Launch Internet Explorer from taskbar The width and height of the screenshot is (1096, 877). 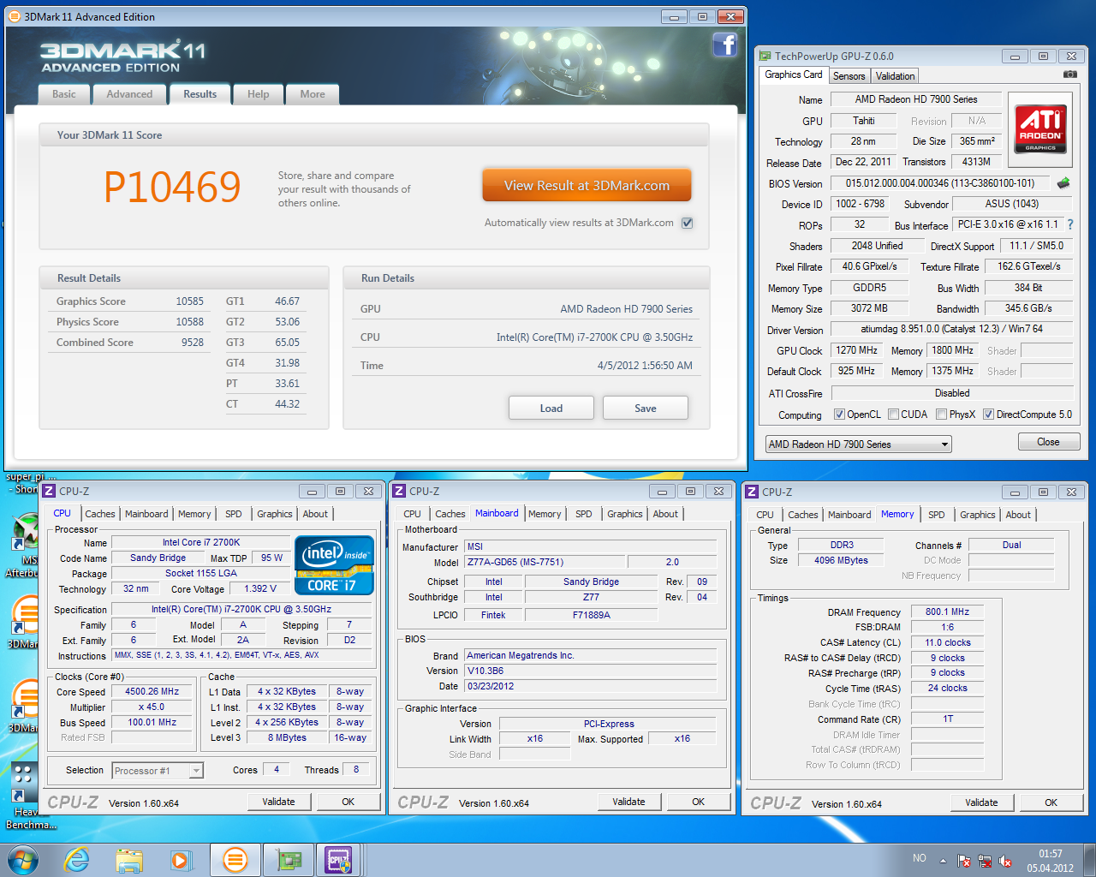pos(77,860)
